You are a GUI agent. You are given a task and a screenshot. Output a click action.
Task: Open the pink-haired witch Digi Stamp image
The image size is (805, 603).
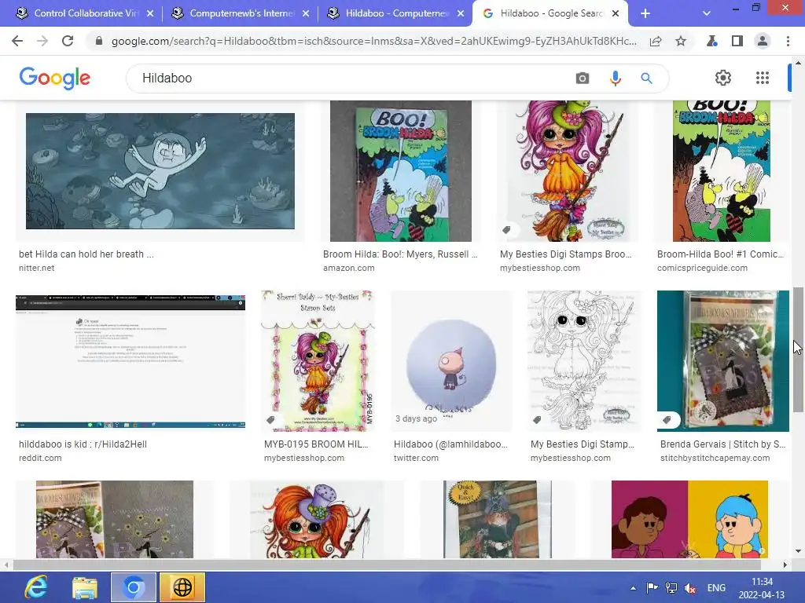coord(568,170)
